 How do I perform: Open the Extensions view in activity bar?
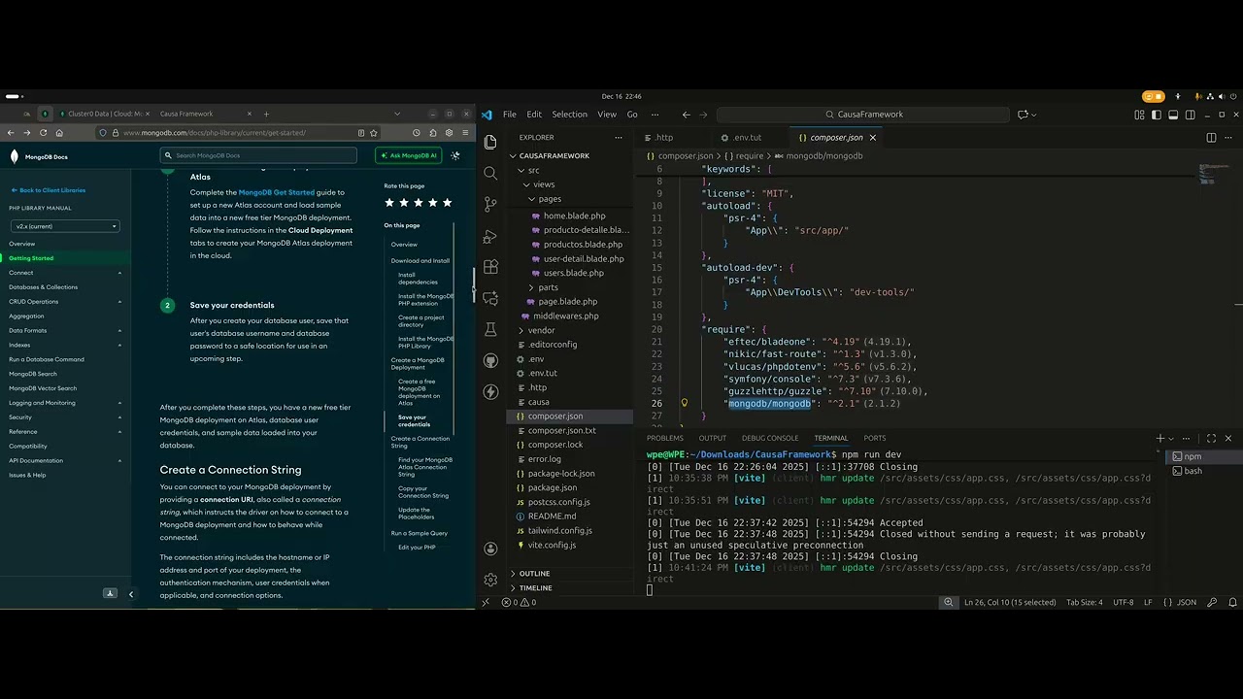coord(490,267)
